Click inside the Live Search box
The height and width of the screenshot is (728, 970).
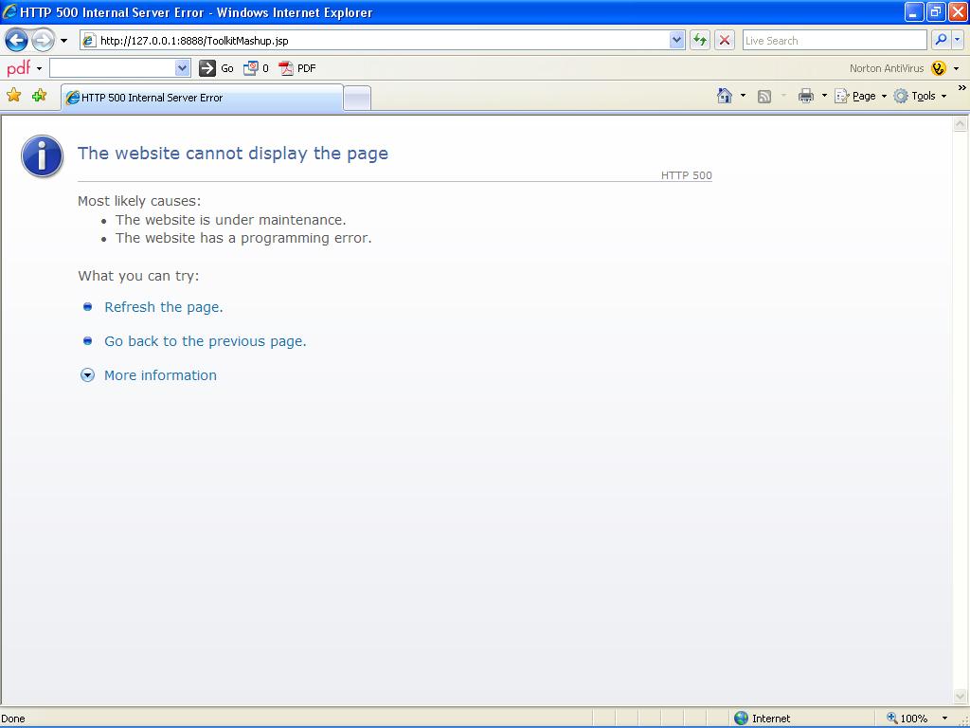click(834, 40)
